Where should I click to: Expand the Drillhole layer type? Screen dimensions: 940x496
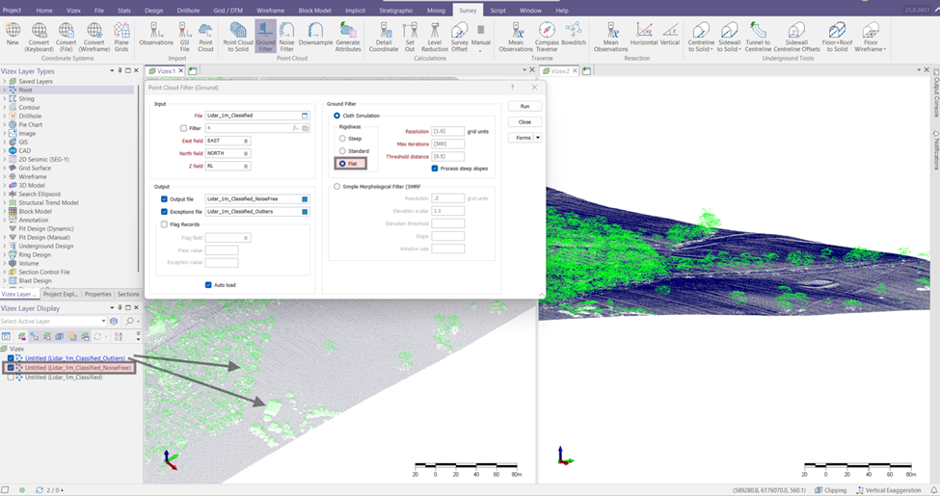5,116
